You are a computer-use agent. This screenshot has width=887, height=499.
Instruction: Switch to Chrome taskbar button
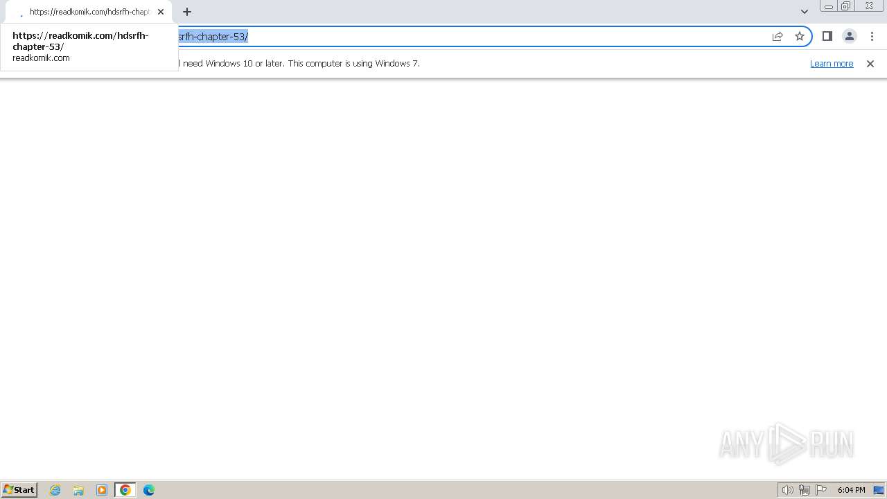click(x=125, y=490)
